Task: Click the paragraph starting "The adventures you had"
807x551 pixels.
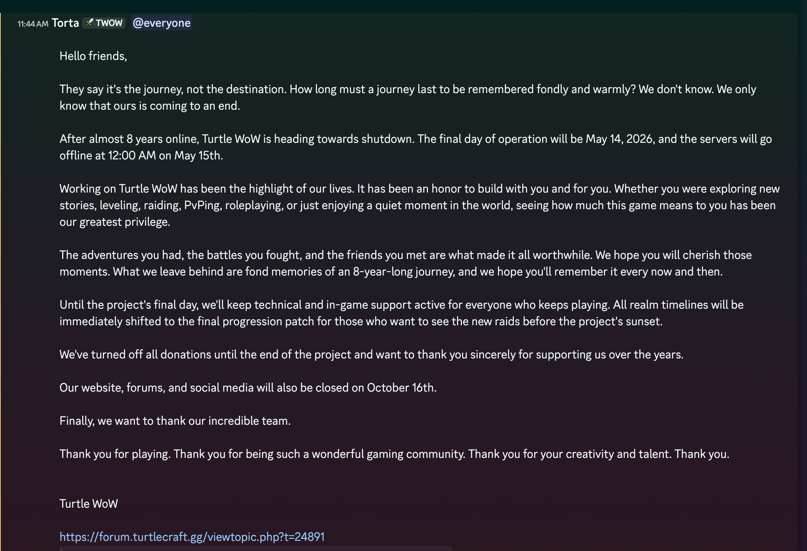Action: click(406, 263)
